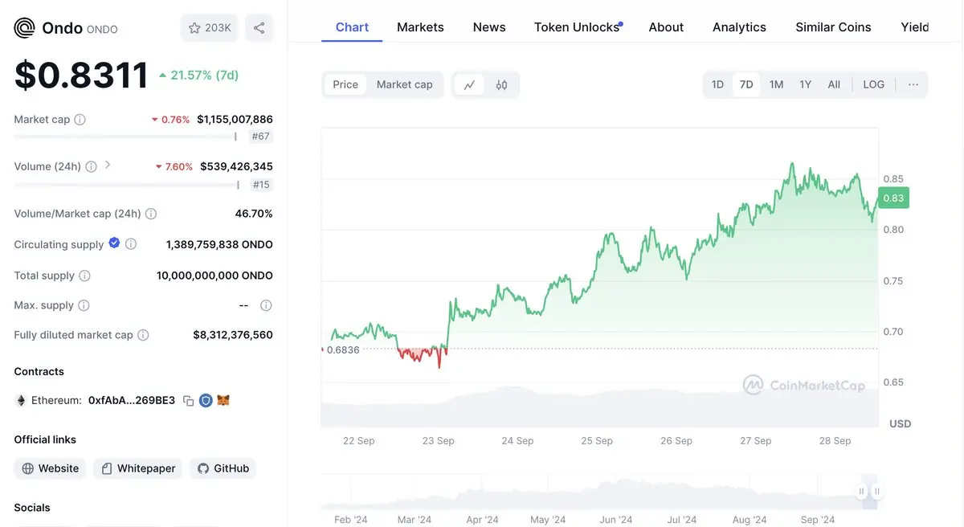Show Circulating supply info icon
964x527 pixels.
point(131,244)
